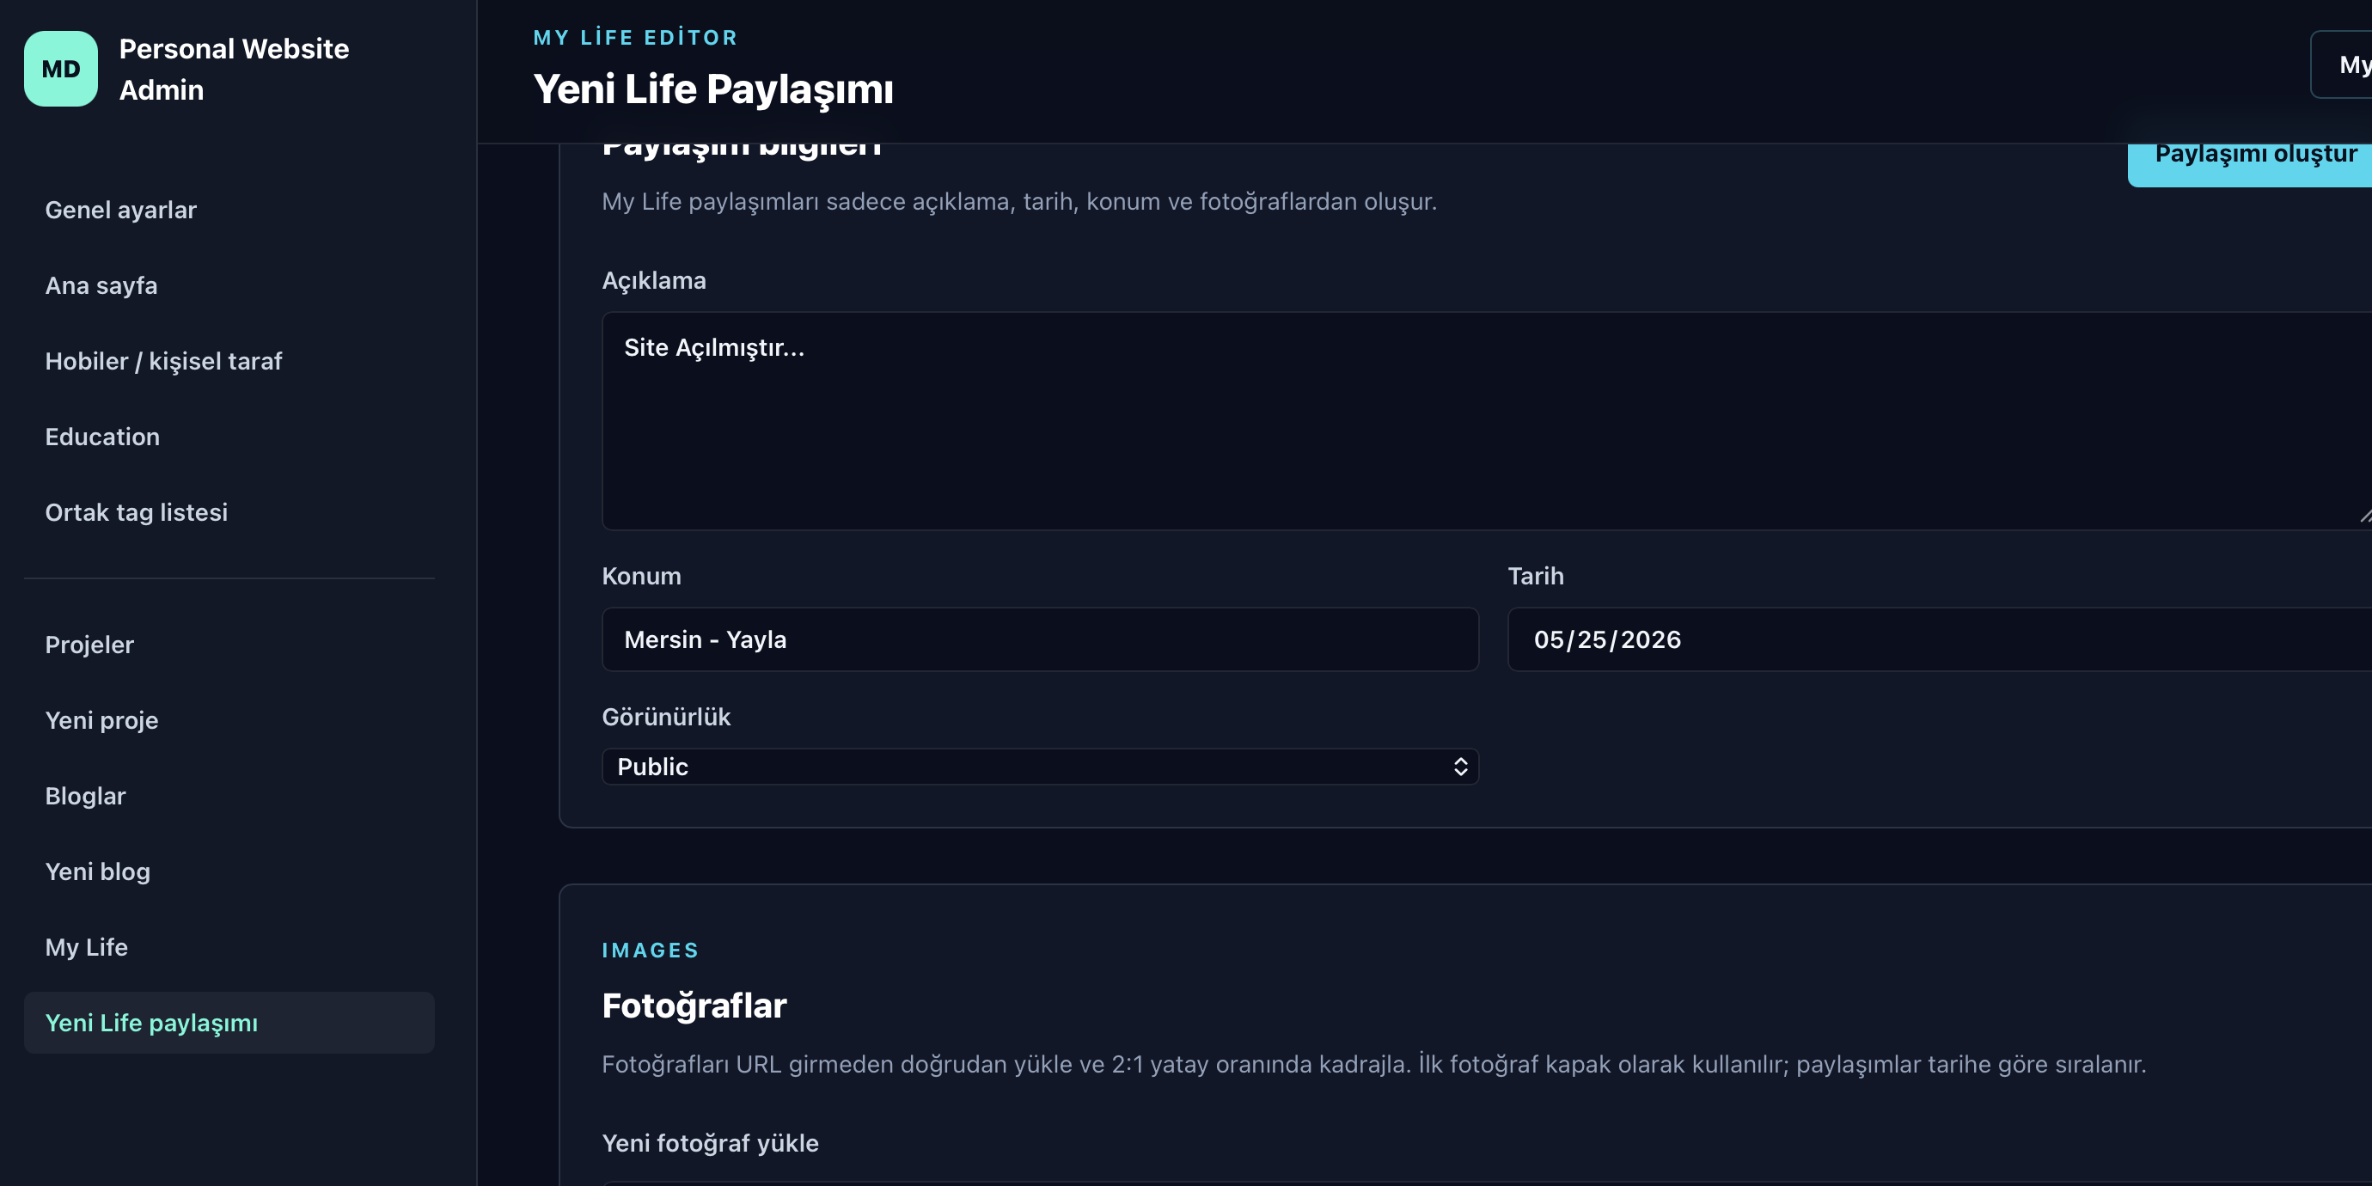Go to Ana sayfa settings
This screenshot has height=1186, width=2372.
[101, 285]
